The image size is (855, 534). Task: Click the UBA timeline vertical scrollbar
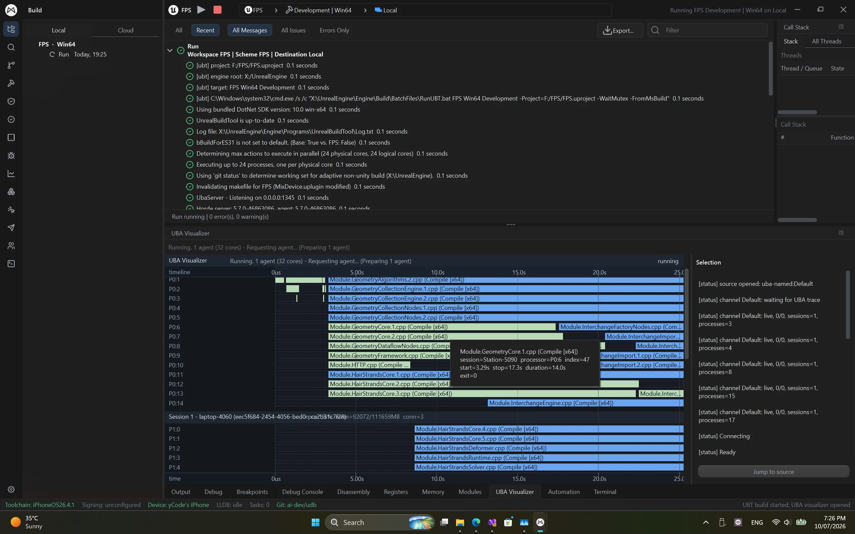click(x=687, y=314)
